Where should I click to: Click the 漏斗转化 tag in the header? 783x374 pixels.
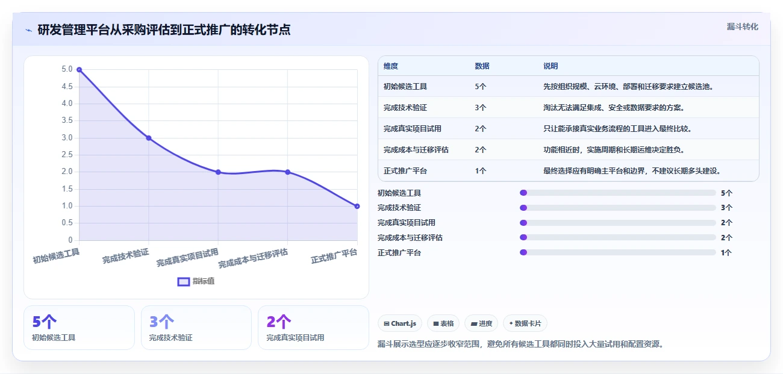[x=742, y=26]
